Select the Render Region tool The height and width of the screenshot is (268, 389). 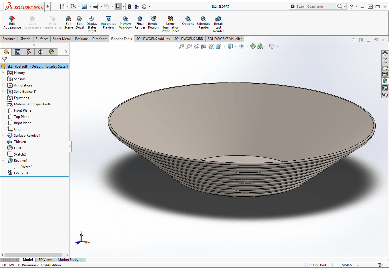click(153, 19)
